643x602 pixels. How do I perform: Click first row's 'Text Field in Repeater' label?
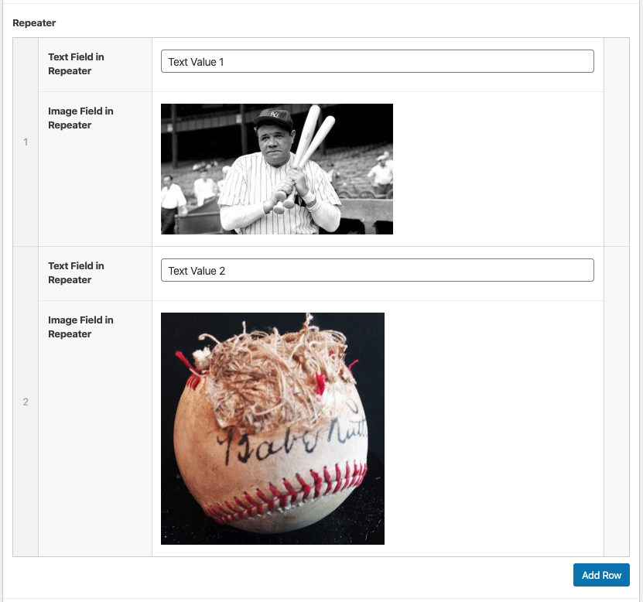[76, 64]
